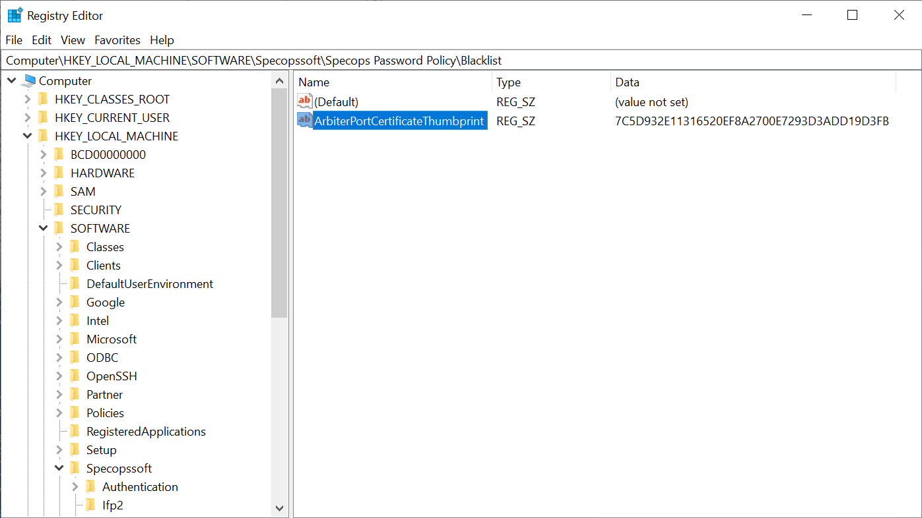Click the Registry Editor app icon in title bar
The width and height of the screenshot is (922, 518).
(x=15, y=15)
